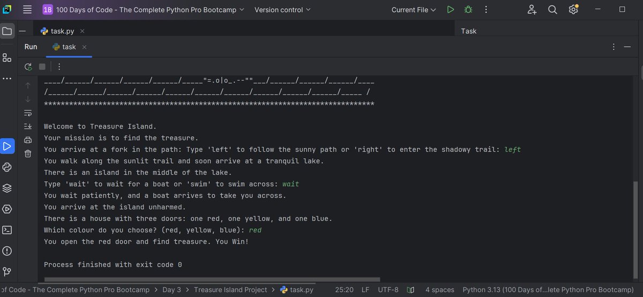
Task: Open the Project tool window folder icon
Action: [7, 31]
